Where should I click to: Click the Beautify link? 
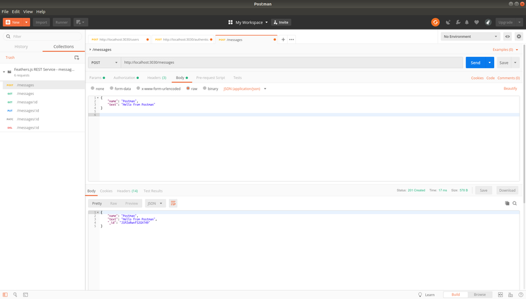coord(510,89)
